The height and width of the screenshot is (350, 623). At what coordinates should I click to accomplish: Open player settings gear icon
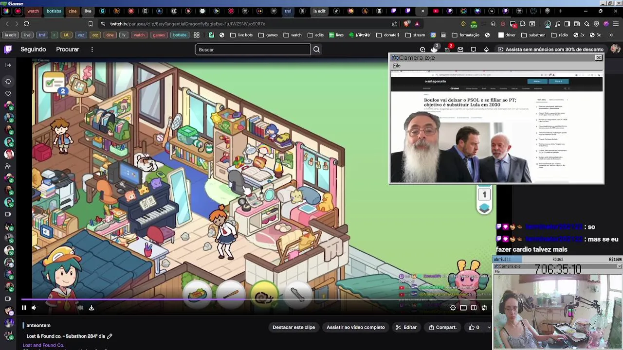pyautogui.click(x=453, y=308)
